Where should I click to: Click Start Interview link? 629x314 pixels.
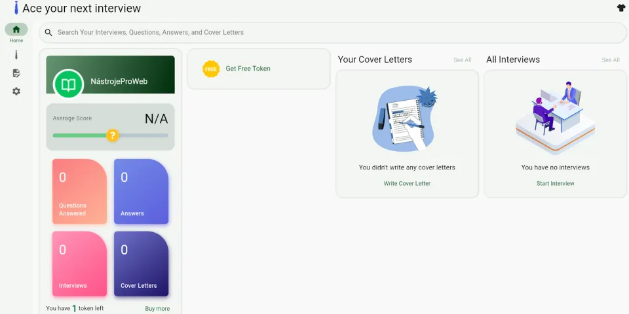(x=555, y=183)
